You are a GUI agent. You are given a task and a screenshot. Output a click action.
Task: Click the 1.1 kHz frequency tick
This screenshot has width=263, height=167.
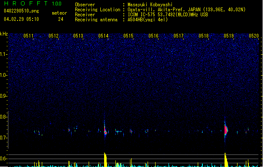point(3,54)
